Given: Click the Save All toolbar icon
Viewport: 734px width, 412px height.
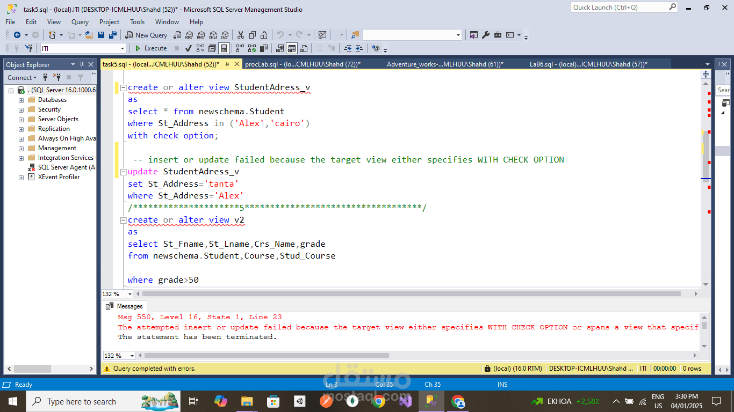Looking at the screenshot, I should [x=113, y=35].
